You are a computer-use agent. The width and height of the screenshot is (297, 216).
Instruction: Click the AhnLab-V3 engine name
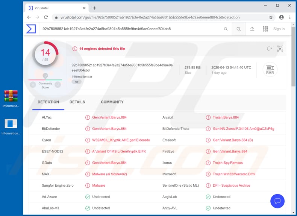50,208
